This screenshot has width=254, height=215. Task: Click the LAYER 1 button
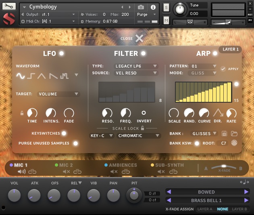tap(230, 49)
